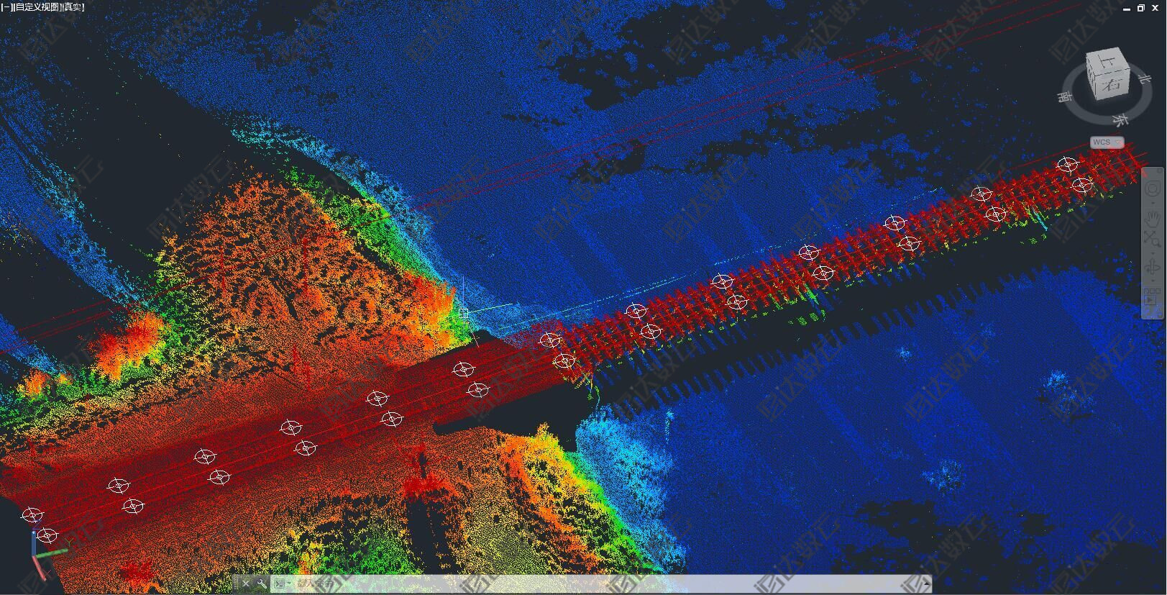
Task: Click the Full Navigation Wheel icon
Action: tap(1152, 189)
